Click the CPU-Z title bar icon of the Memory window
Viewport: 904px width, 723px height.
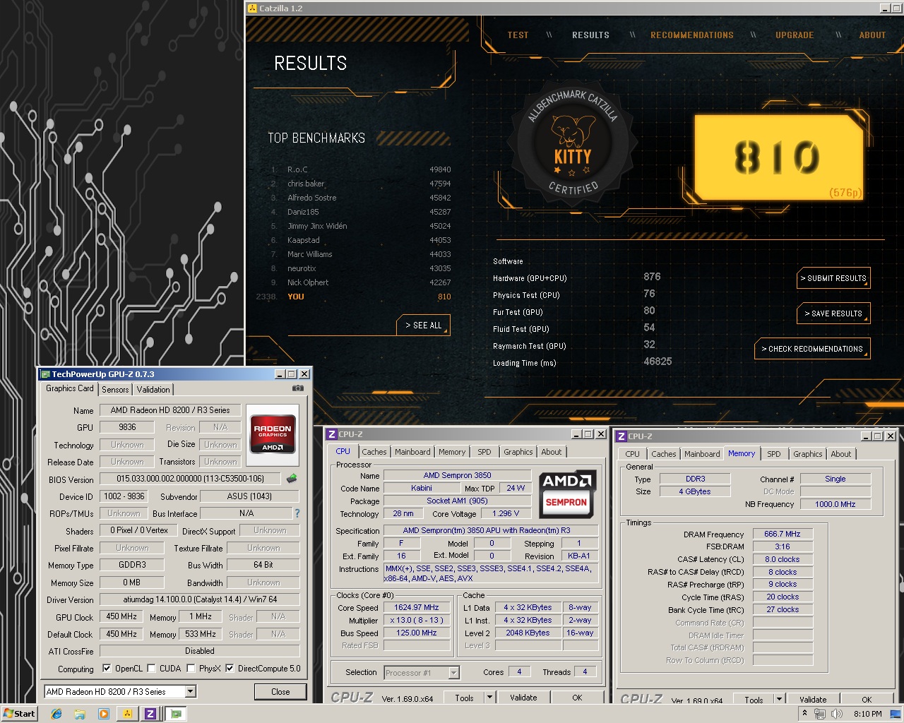[621, 436]
